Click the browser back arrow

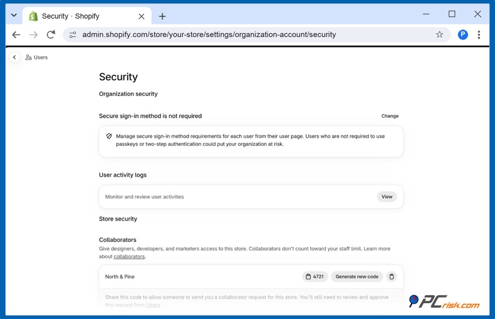click(16, 34)
